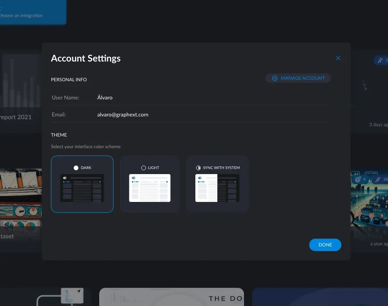This screenshot has height=306, width=388.
Task: Click the empty circle icon next to LIGHT
Action: [x=143, y=168]
